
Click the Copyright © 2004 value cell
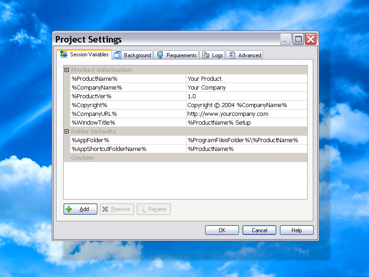(x=247, y=105)
